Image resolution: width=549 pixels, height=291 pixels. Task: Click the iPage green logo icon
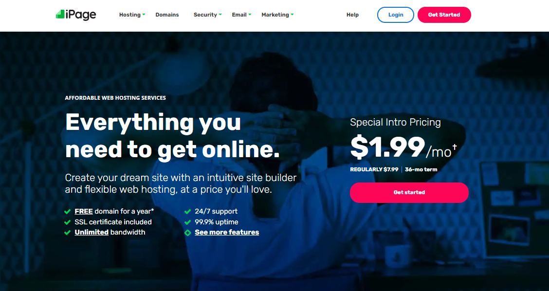[x=60, y=15]
